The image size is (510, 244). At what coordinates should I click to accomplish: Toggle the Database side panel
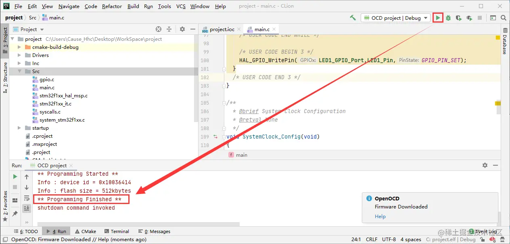504,41
